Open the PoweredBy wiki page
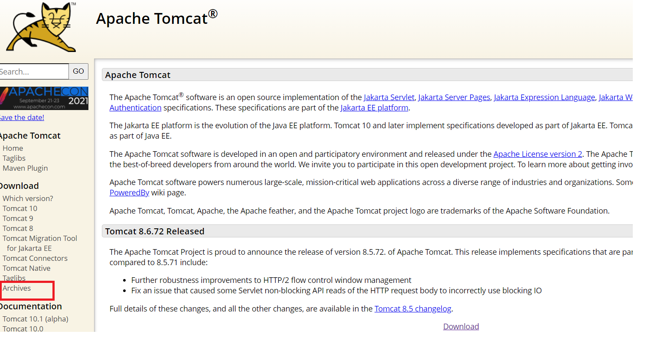The width and height of the screenshot is (661, 344). click(129, 192)
